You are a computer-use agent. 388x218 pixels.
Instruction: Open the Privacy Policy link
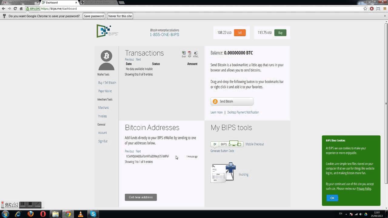364,189
